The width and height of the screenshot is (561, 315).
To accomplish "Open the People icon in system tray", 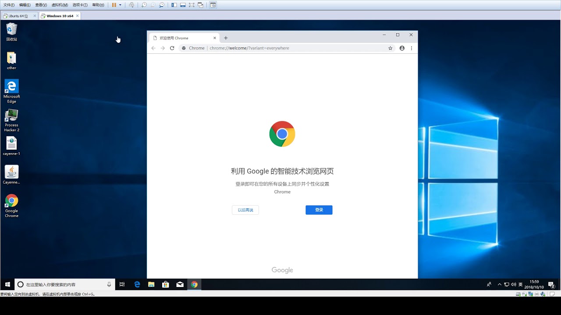I will coord(489,284).
